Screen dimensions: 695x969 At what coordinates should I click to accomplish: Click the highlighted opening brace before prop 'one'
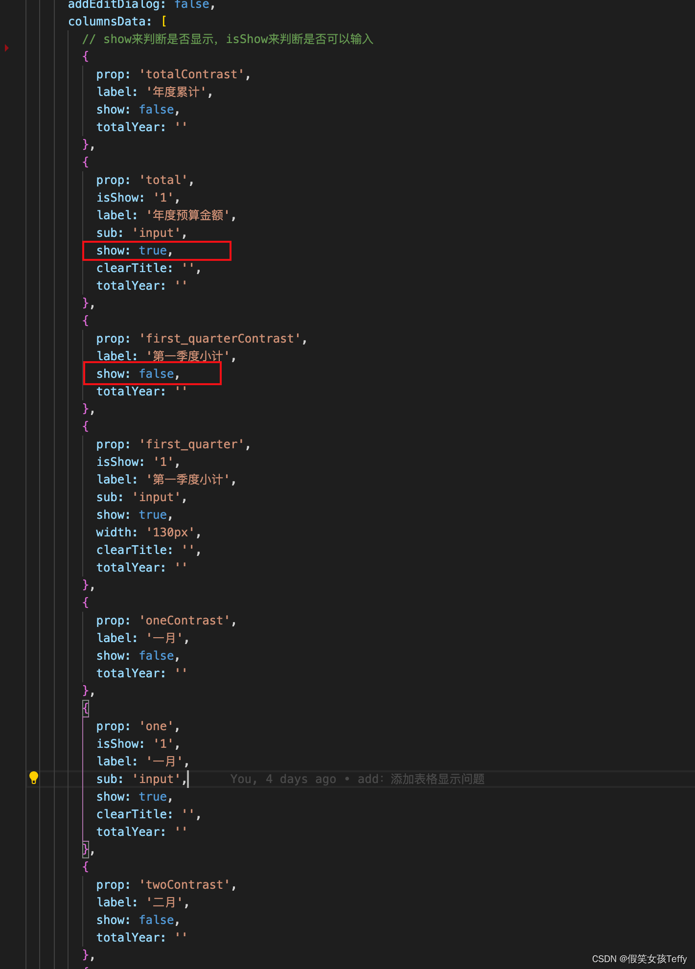point(86,708)
